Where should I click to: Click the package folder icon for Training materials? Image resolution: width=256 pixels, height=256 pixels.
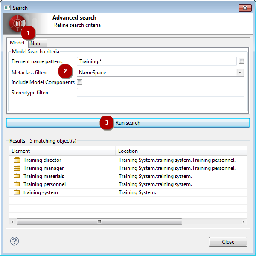[x=17, y=176]
